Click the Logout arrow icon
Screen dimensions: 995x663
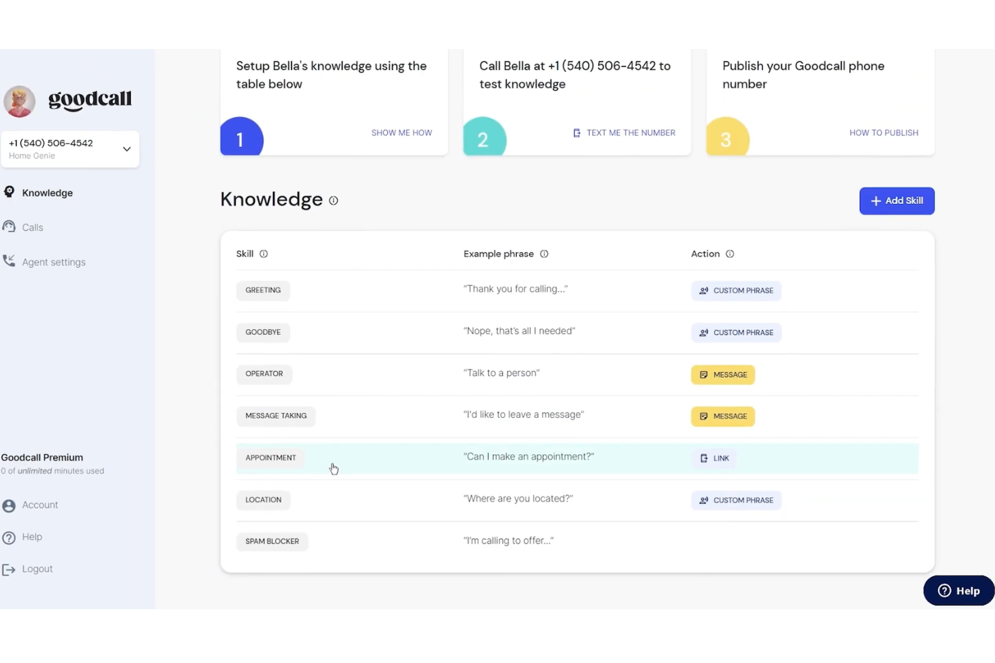tap(9, 570)
